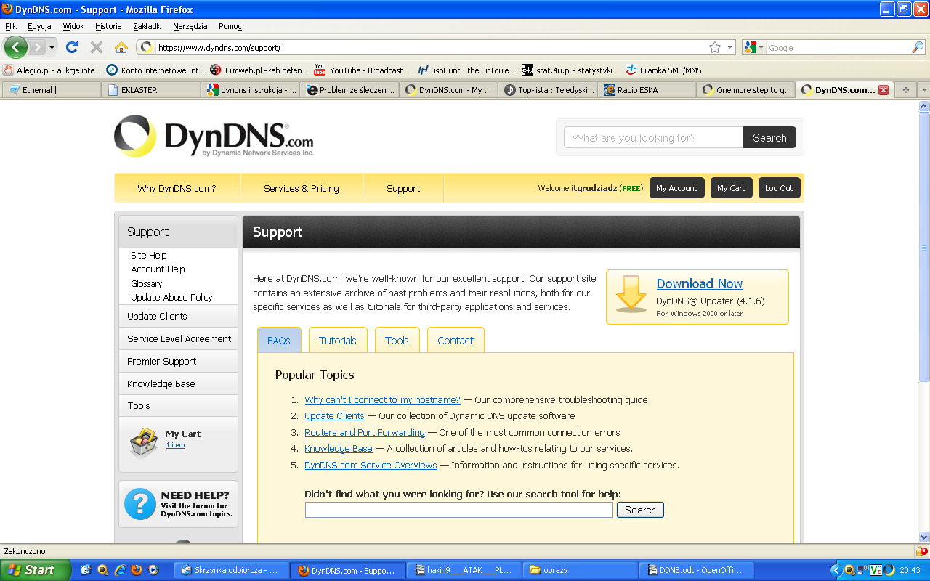Click the yellow download arrow icon
The width and height of the screenshot is (930, 581).
click(631, 294)
